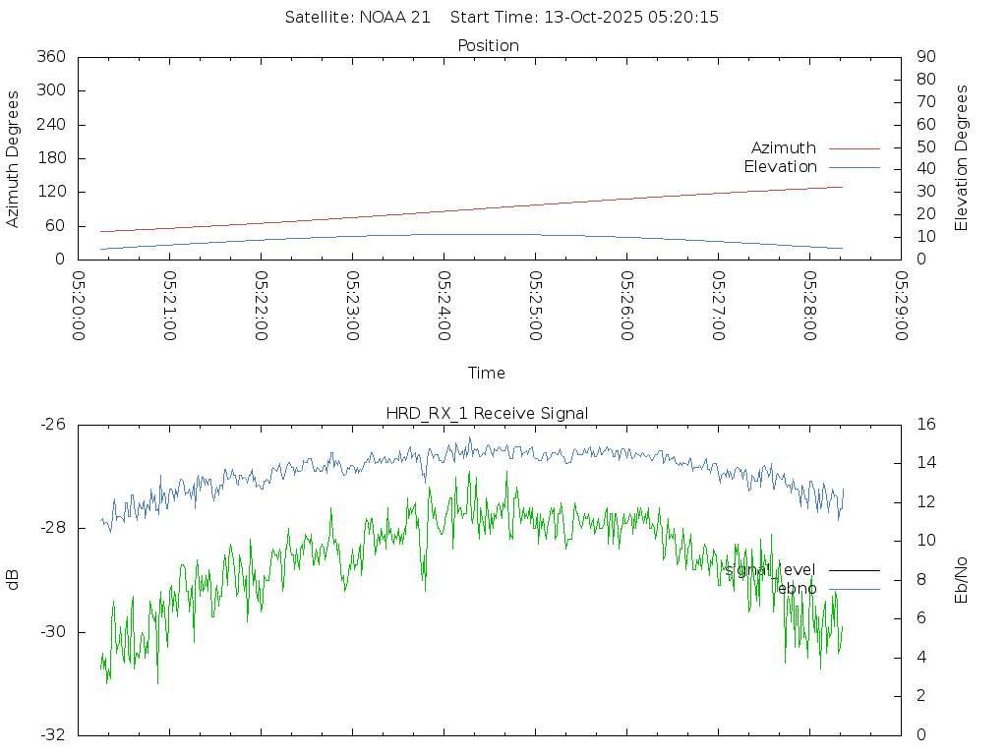Click the 360 tick on azimuth axis
This screenshot has width=1007, height=755.
[51, 57]
